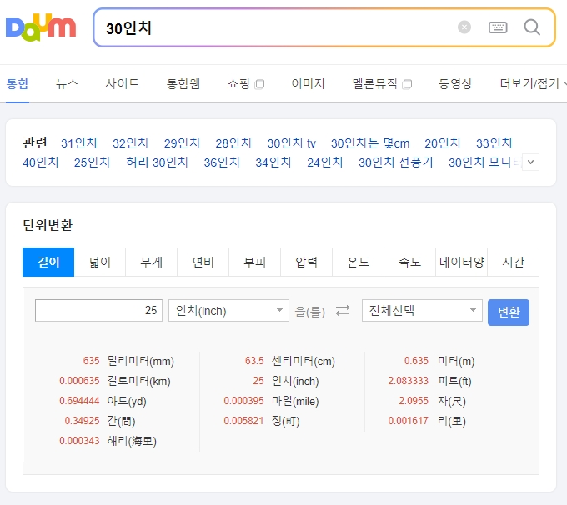
Task: Click the 0.34925 간(間) result
Action: point(100,421)
